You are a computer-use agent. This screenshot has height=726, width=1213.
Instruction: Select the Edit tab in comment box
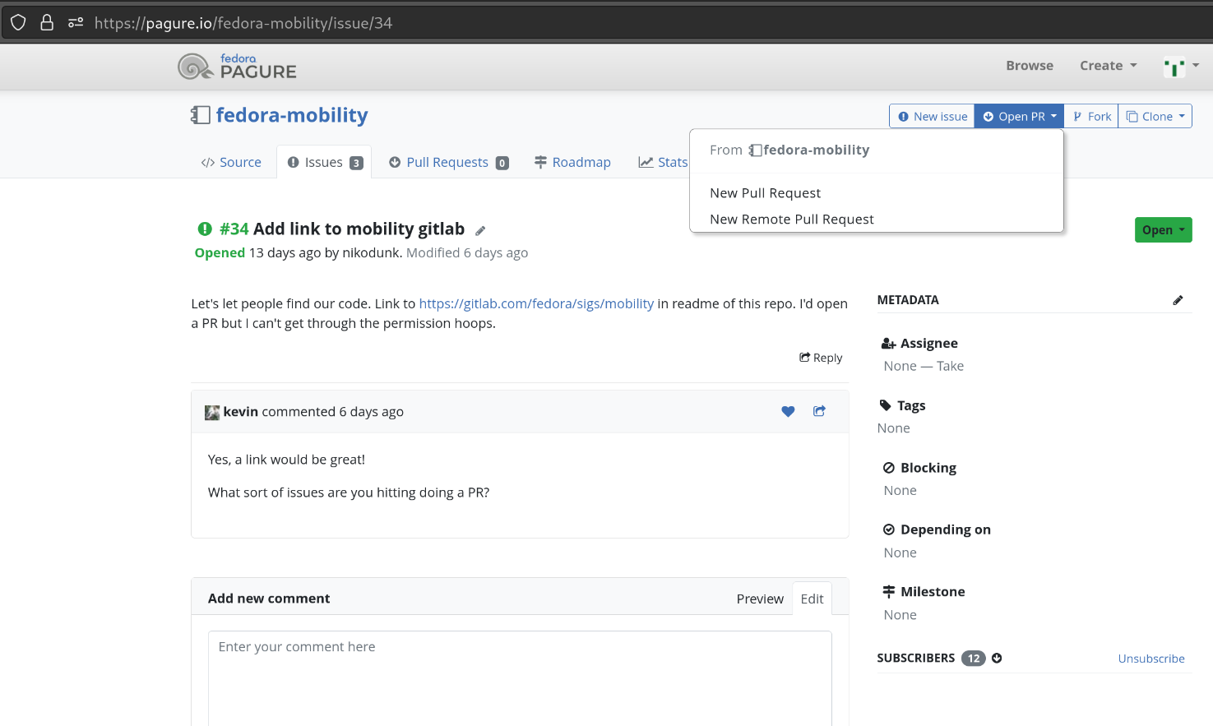pos(813,599)
